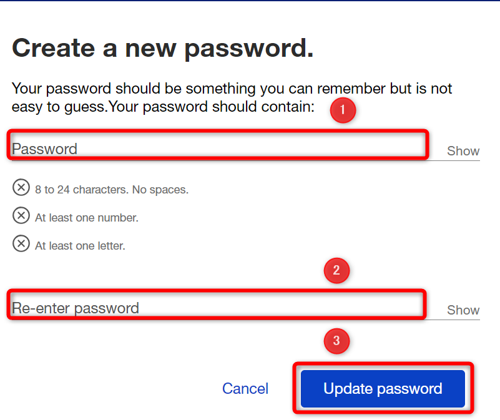Show the Password field contents

tap(463, 151)
